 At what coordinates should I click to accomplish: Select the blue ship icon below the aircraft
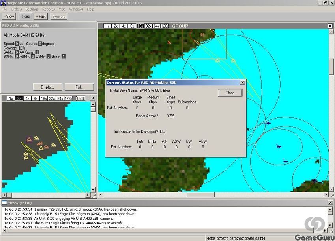tap(285, 161)
